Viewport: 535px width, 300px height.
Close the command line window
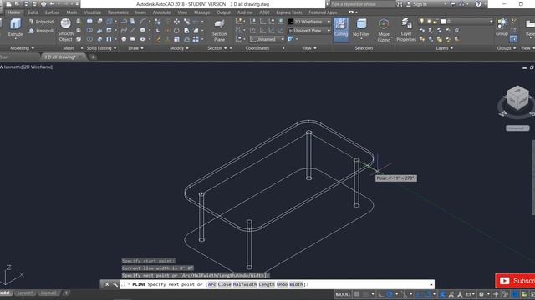tap(107, 284)
